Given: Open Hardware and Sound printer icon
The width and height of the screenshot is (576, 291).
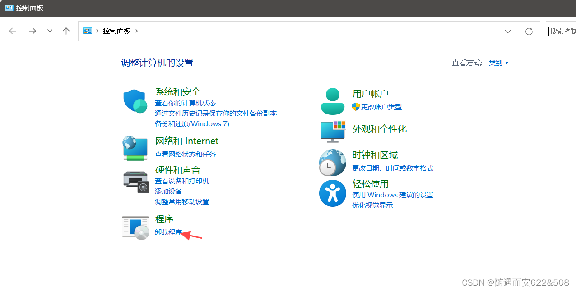Looking at the screenshot, I should click(136, 182).
